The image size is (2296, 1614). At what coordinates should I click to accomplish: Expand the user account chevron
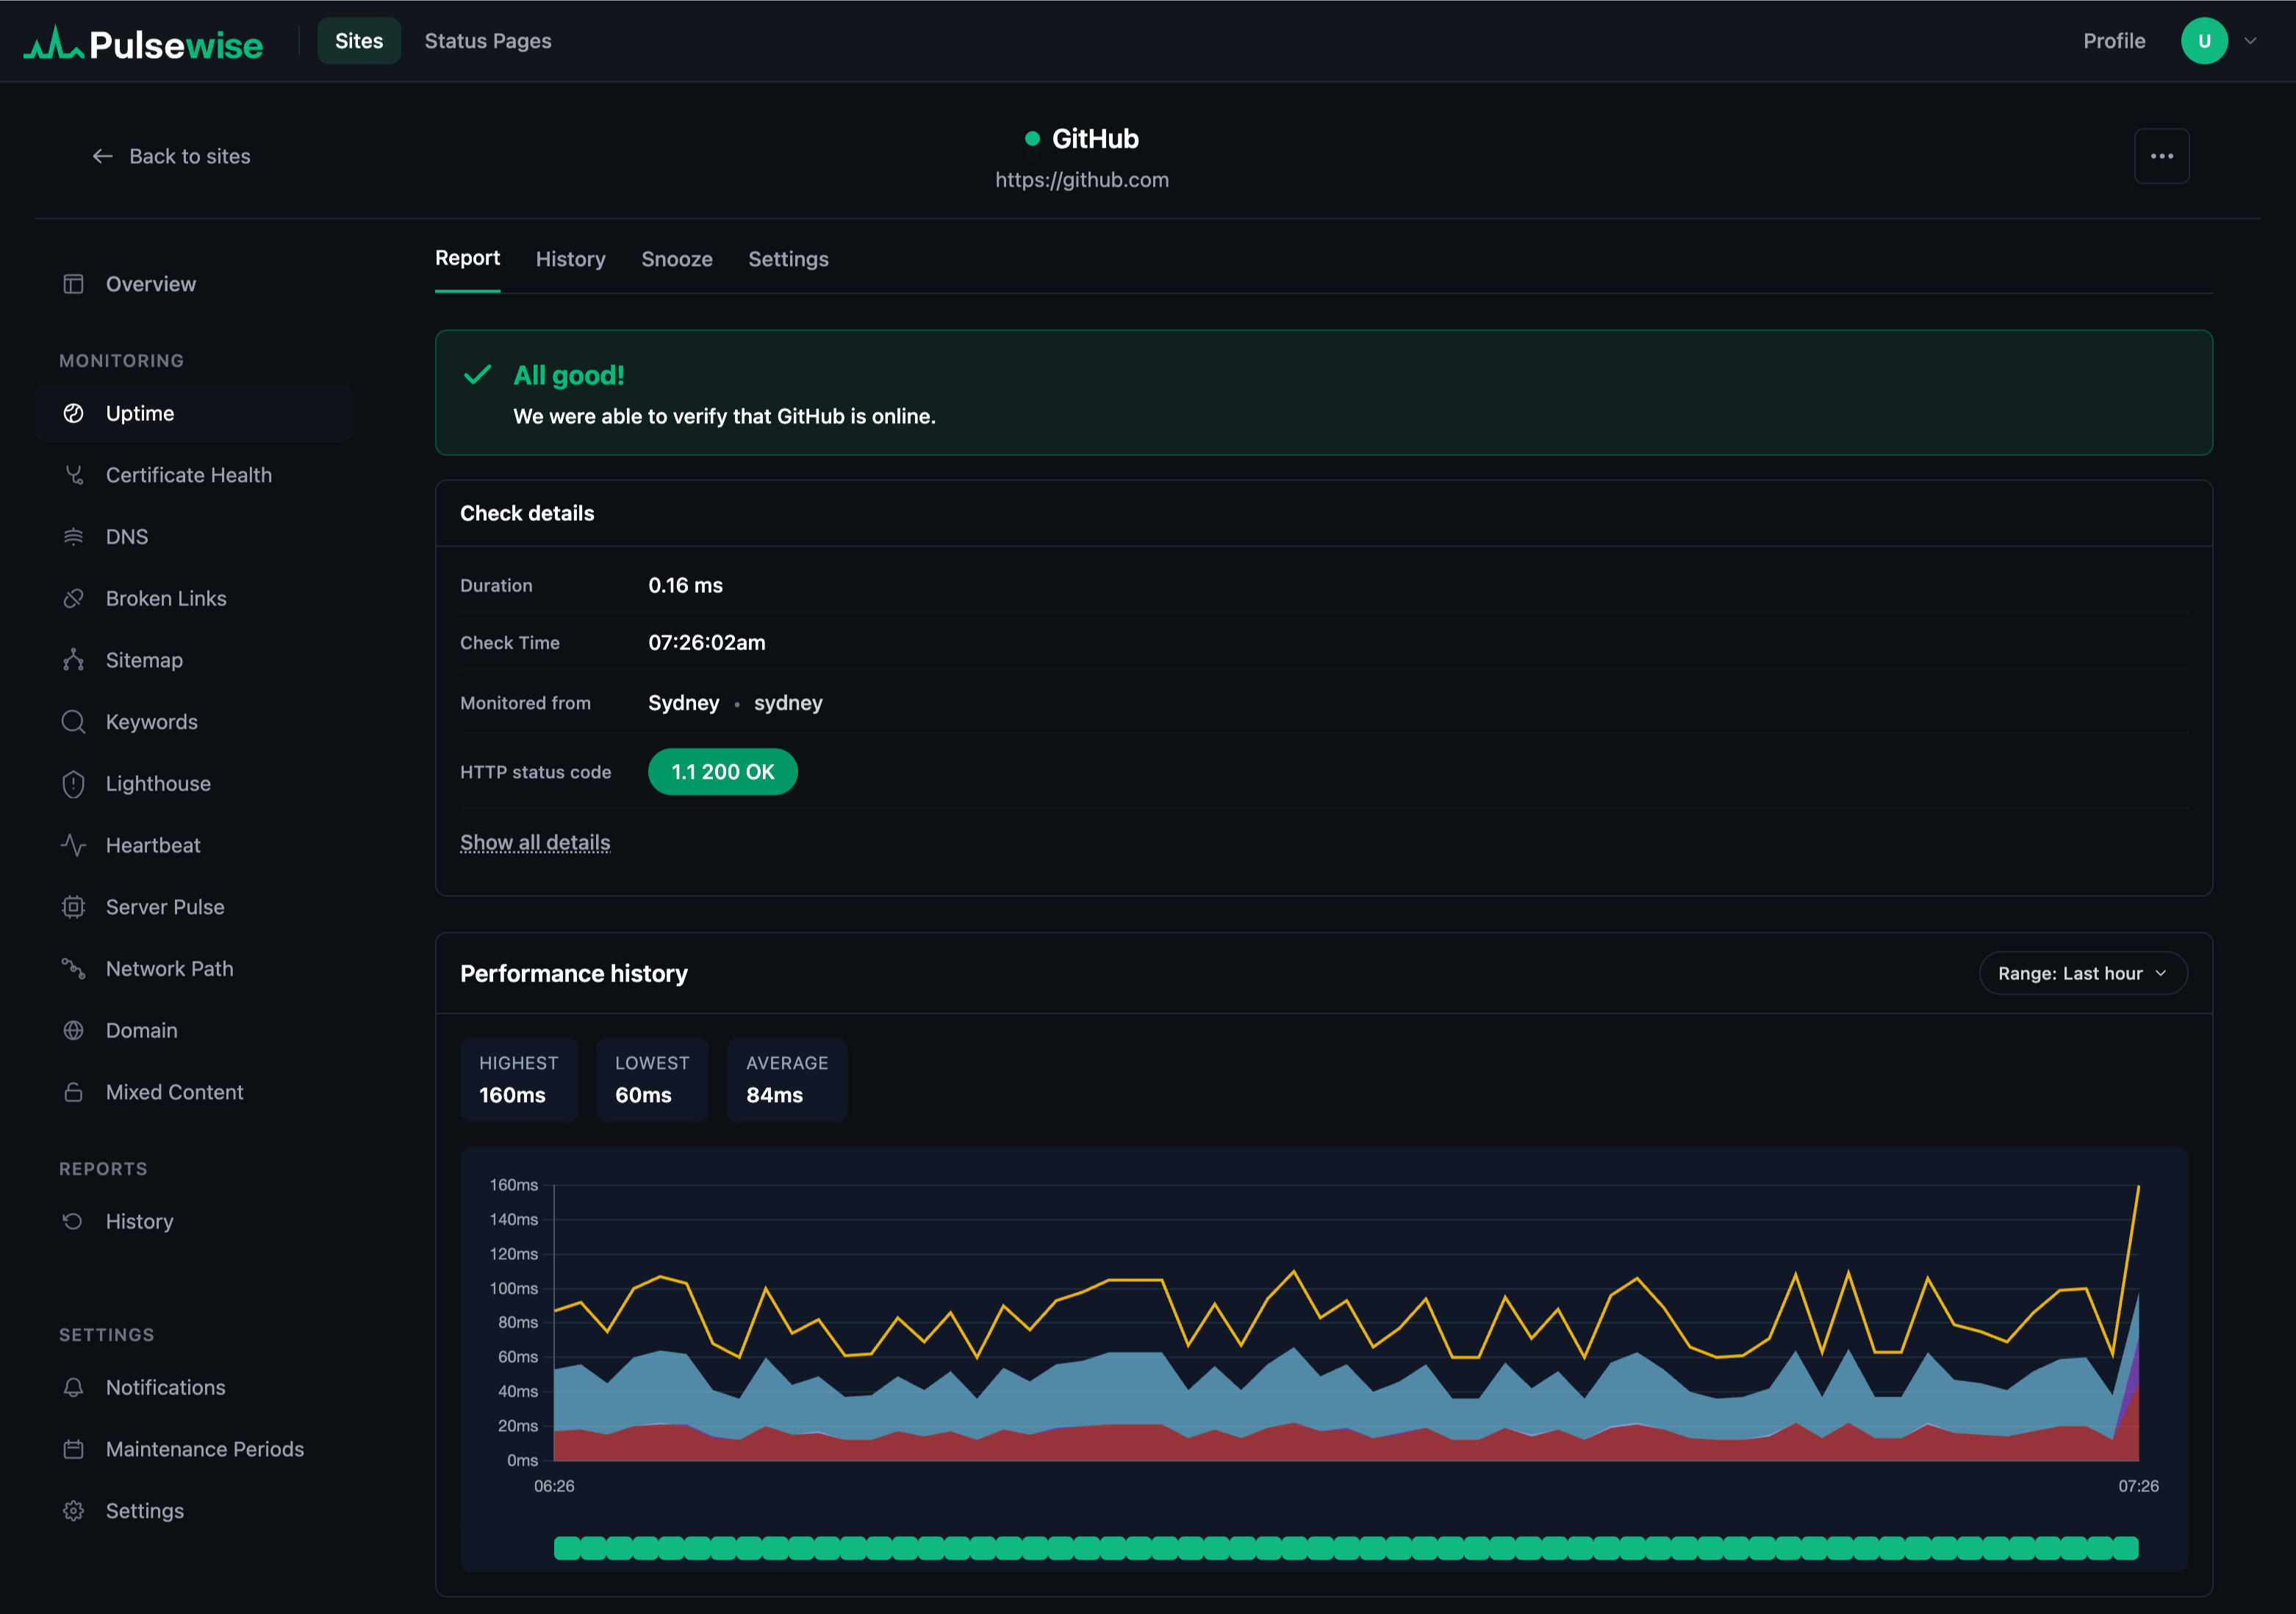2250,41
